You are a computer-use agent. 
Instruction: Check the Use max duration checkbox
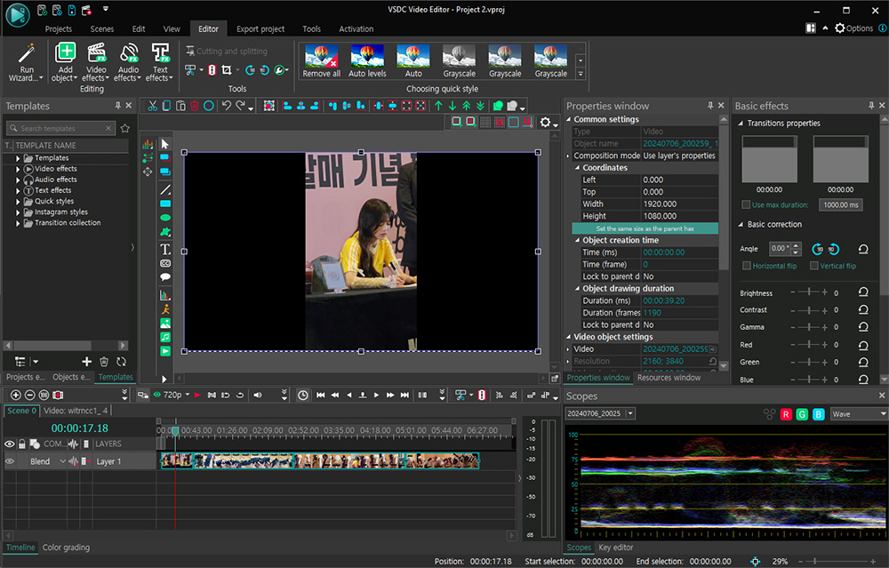[x=746, y=204]
